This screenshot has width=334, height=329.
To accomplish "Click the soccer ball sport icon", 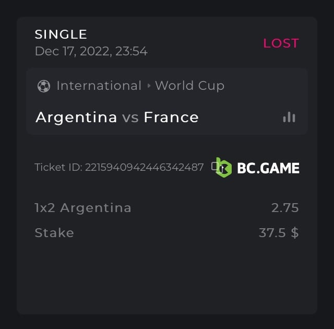I will coord(44,86).
